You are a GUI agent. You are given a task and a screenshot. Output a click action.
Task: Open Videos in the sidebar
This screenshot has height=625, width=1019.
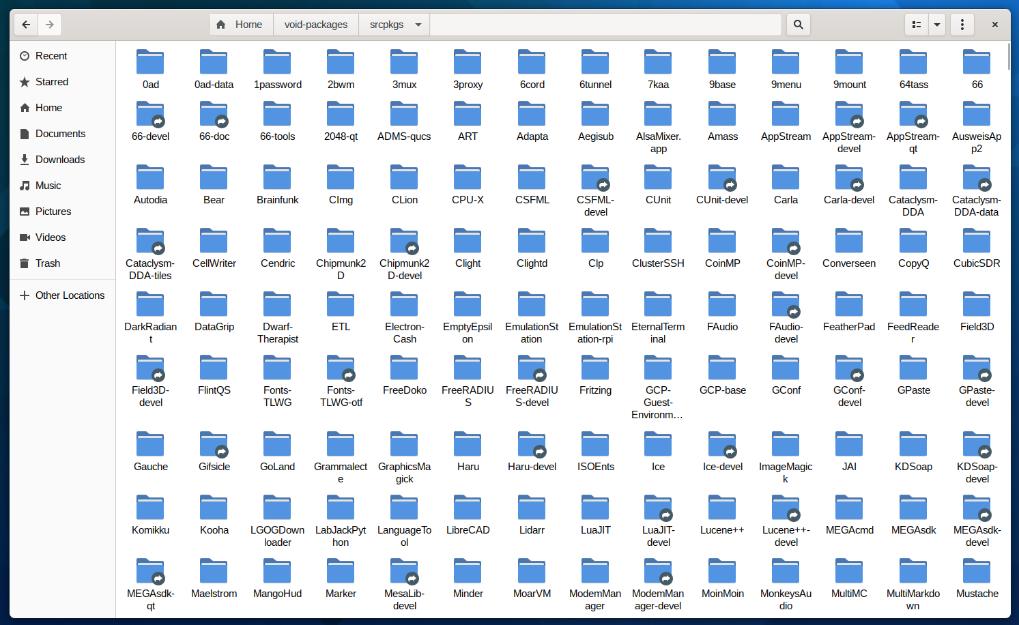tap(63, 237)
